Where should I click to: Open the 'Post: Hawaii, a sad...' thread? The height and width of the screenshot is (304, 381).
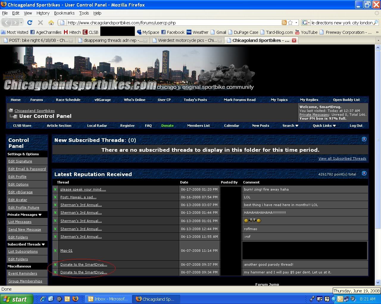[78, 197]
